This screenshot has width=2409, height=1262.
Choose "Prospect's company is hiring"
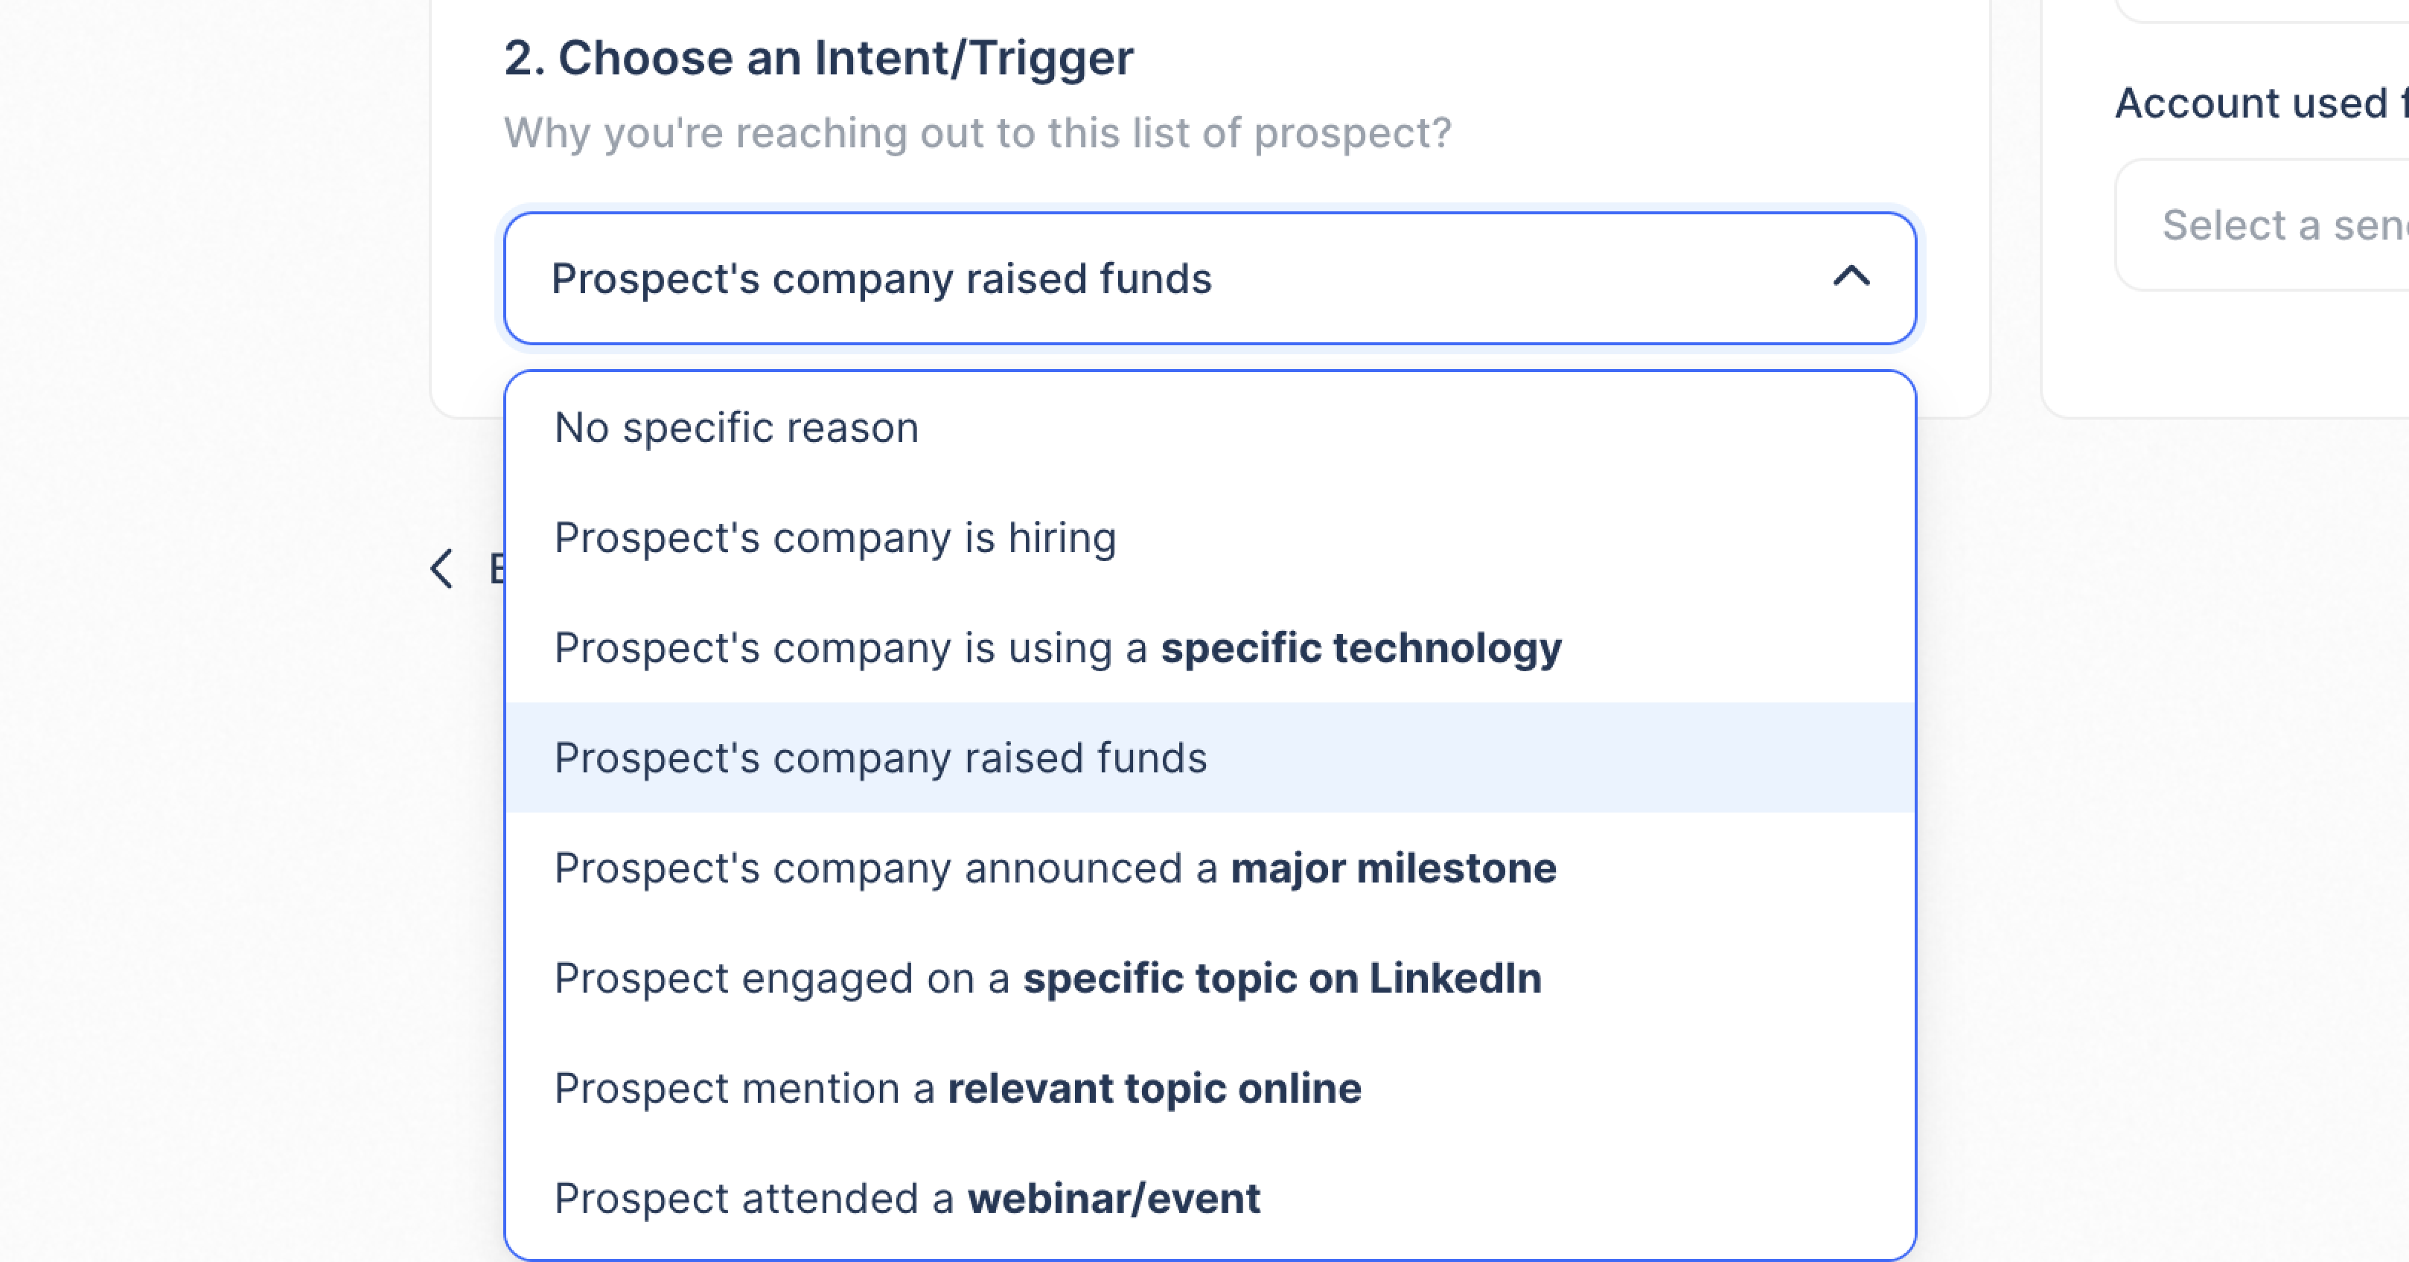click(835, 539)
